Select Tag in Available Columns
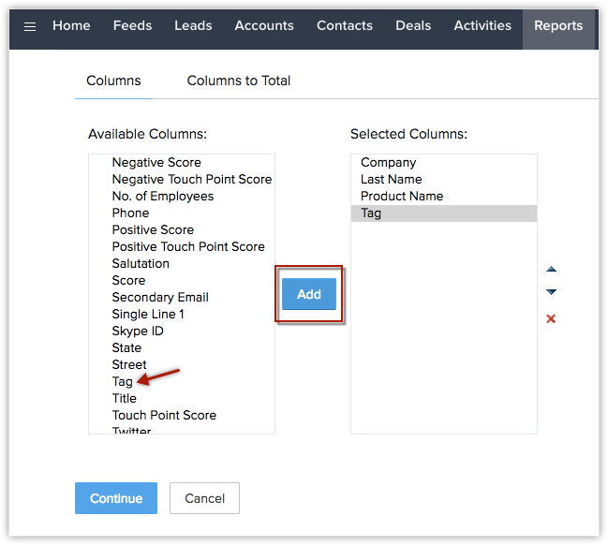The image size is (608, 545). click(123, 381)
